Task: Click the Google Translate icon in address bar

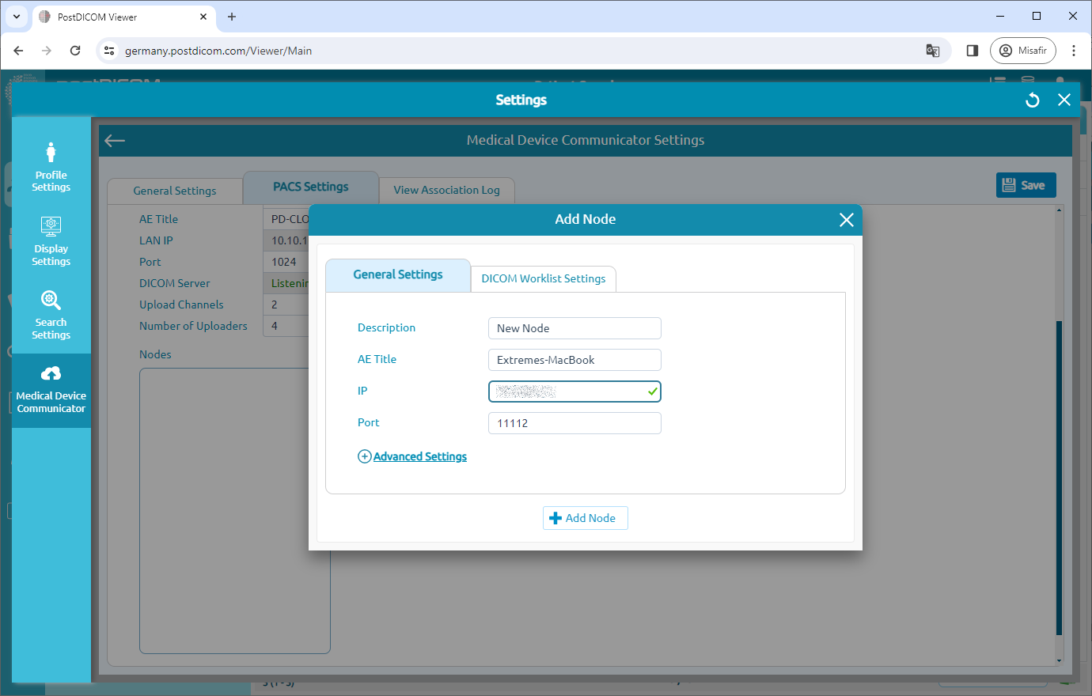Action: point(932,50)
